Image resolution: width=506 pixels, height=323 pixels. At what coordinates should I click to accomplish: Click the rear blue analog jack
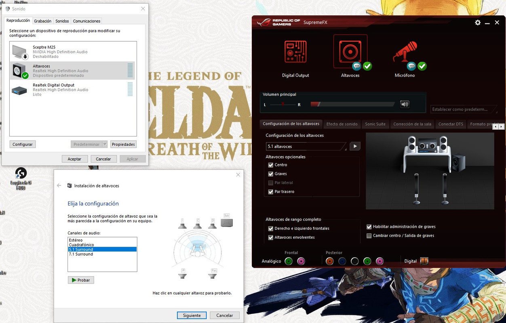click(x=342, y=261)
